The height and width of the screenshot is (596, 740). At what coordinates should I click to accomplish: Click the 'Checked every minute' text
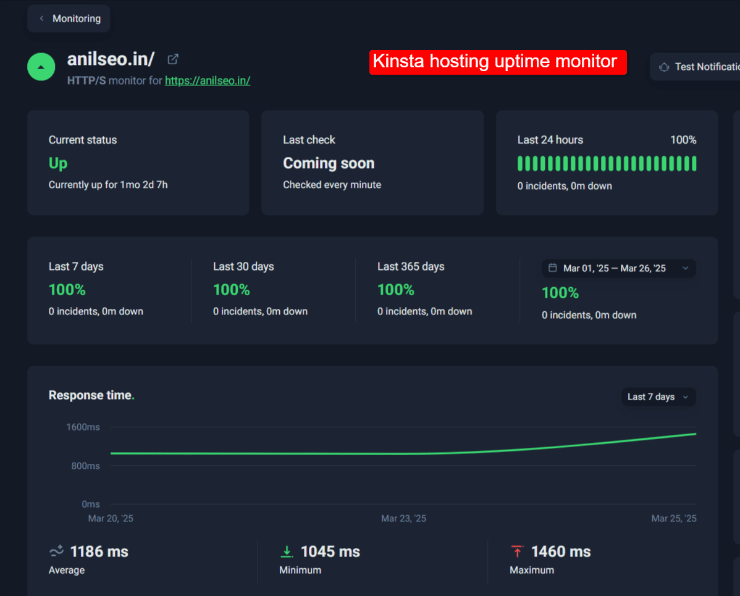coord(332,185)
